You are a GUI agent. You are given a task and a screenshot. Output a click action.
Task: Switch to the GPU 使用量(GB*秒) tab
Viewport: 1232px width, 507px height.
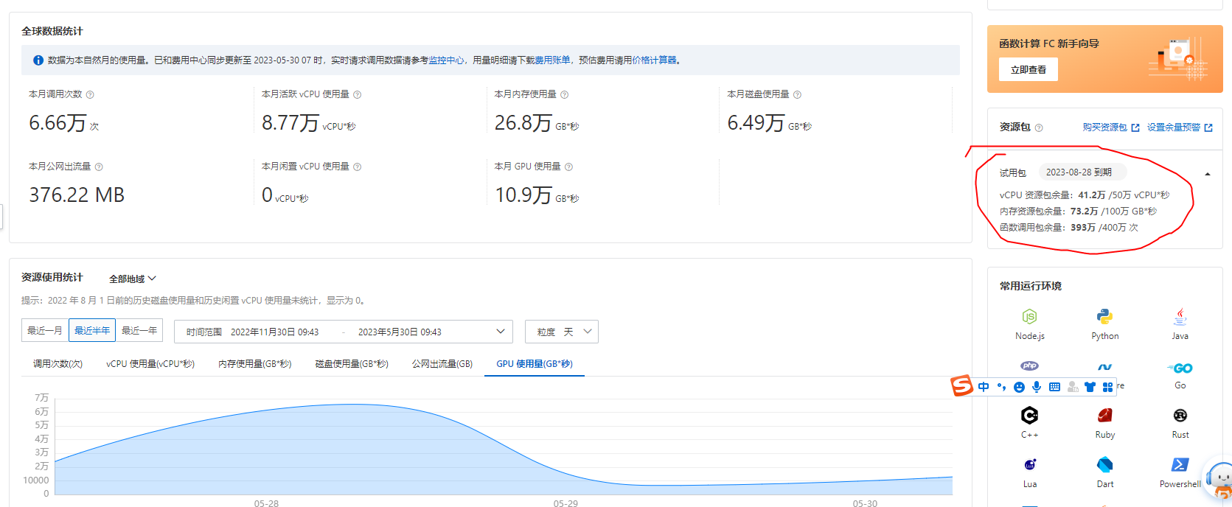tap(535, 364)
